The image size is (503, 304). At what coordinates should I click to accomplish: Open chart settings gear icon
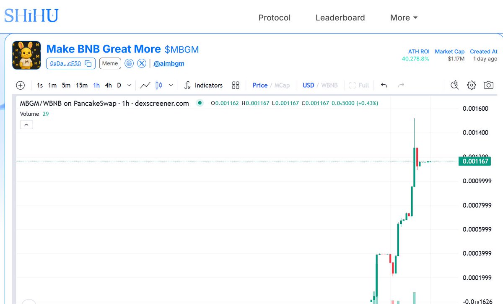point(472,85)
